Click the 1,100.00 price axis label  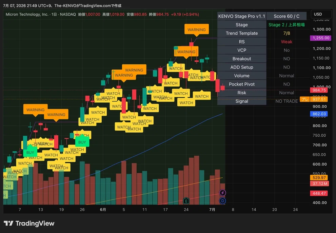(322, 68)
